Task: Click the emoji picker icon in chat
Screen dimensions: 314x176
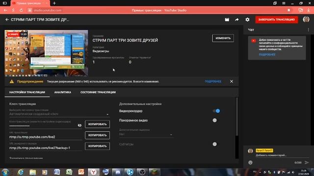Action: click(x=250, y=162)
